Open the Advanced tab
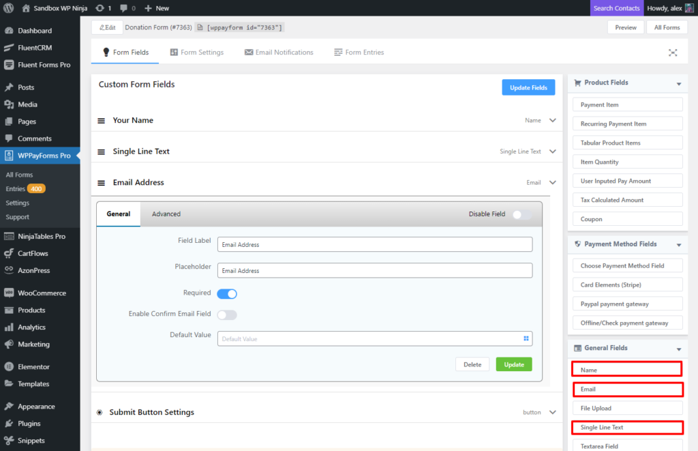This screenshot has width=698, height=451. 166,214
